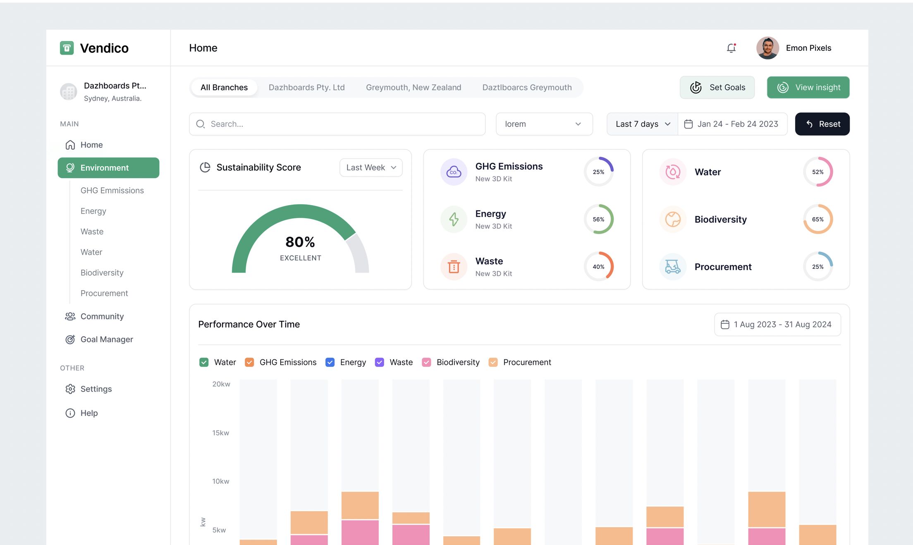Click the Biodiversity globe icon

pyautogui.click(x=673, y=219)
